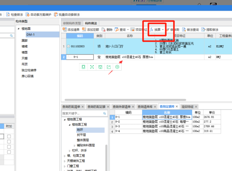Select quota row 9-2 in results

tap(165, 122)
